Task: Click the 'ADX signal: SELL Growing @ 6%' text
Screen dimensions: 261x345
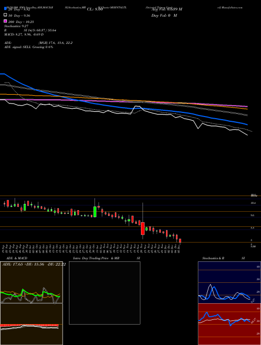Action: tap(29, 47)
